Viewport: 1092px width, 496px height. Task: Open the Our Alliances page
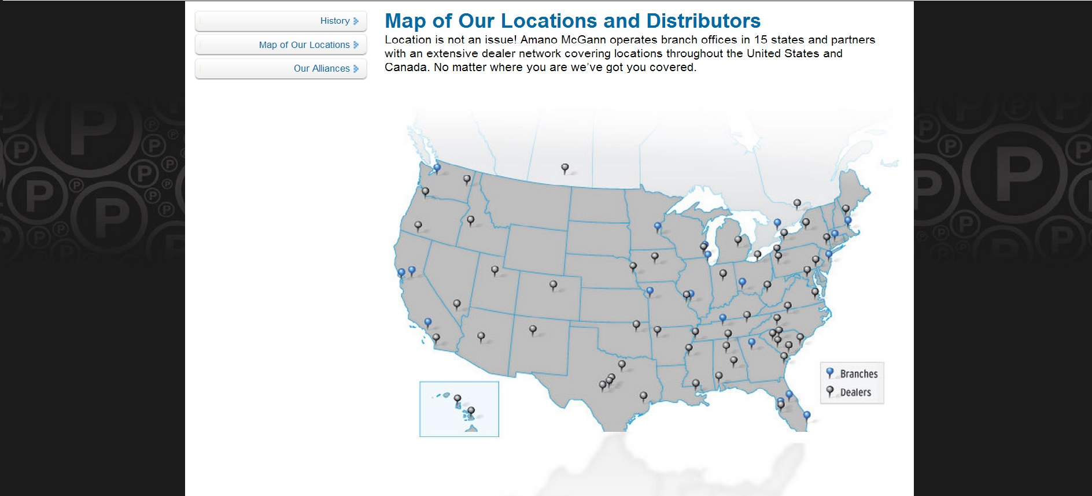[x=322, y=68]
